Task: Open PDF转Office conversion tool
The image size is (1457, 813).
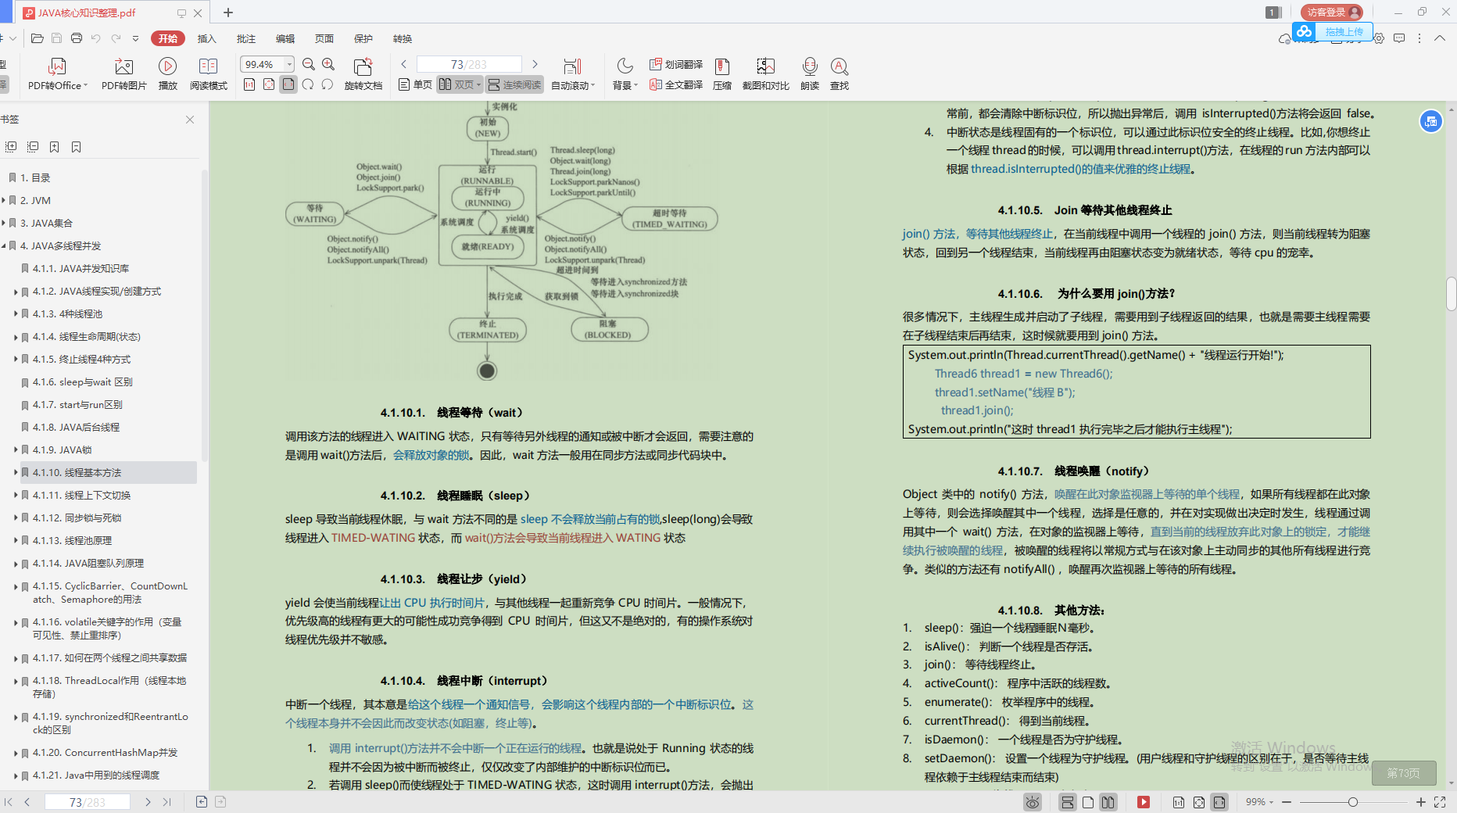Action: click(58, 74)
